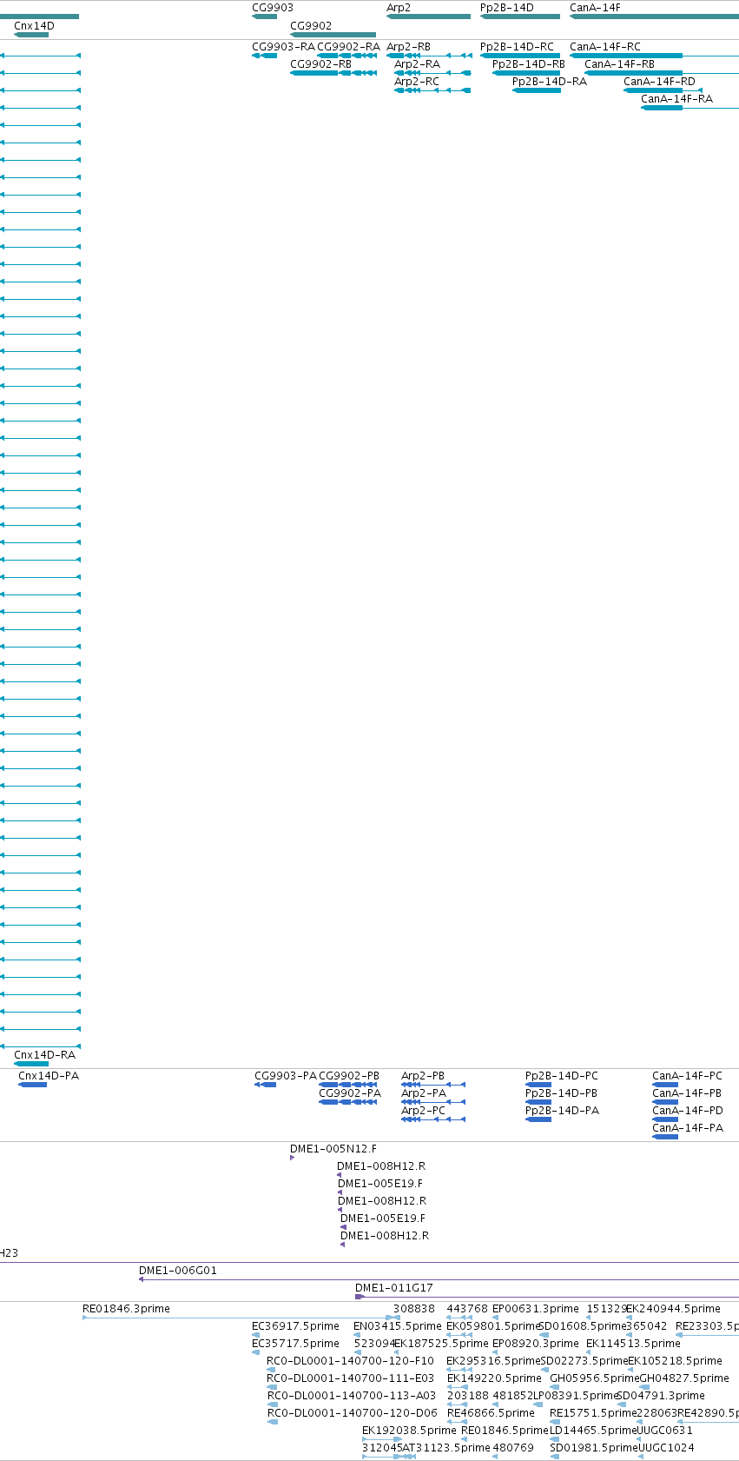Screen dimensions: 739x1461
Task: Click the Pp2B-14D-PC protein label
Action: tap(562, 1076)
